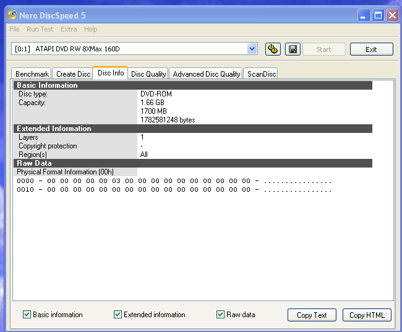Uncheck the Extended information checkbox
The width and height of the screenshot is (402, 332).
(118, 314)
